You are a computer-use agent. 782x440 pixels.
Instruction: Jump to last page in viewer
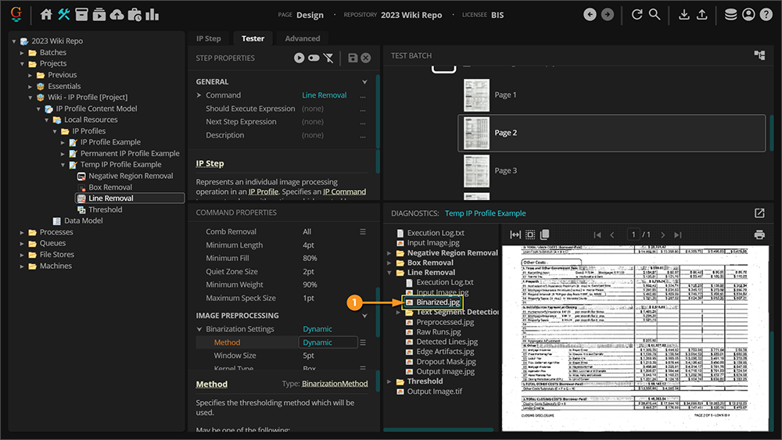[678, 234]
